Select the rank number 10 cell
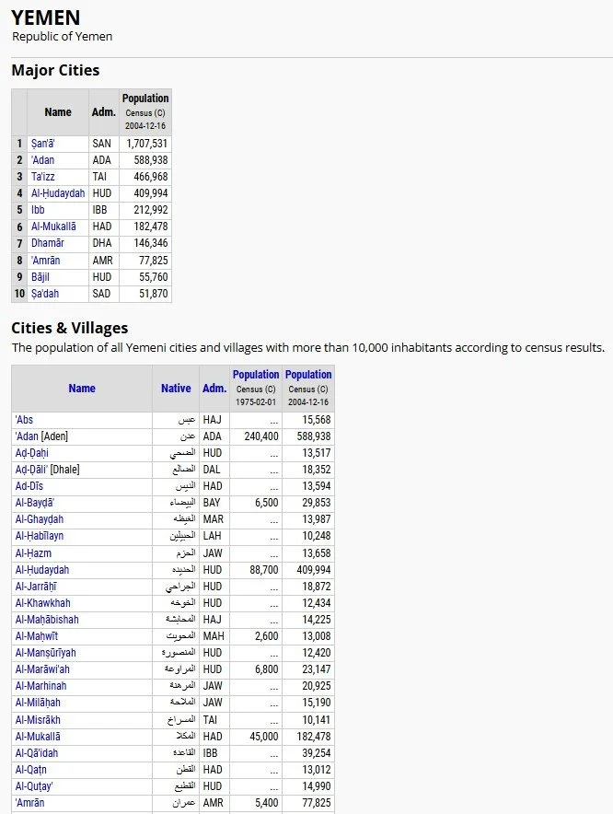This screenshot has width=613, height=814. coord(19,294)
